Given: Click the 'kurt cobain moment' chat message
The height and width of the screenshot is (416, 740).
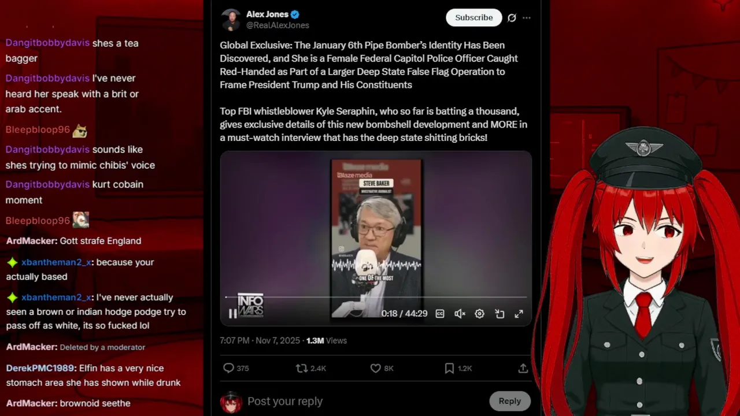Looking at the screenshot, I should pos(74,192).
